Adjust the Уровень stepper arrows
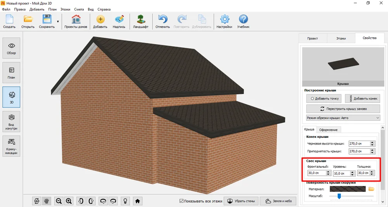The height and width of the screenshot is (207, 388). click(x=353, y=174)
